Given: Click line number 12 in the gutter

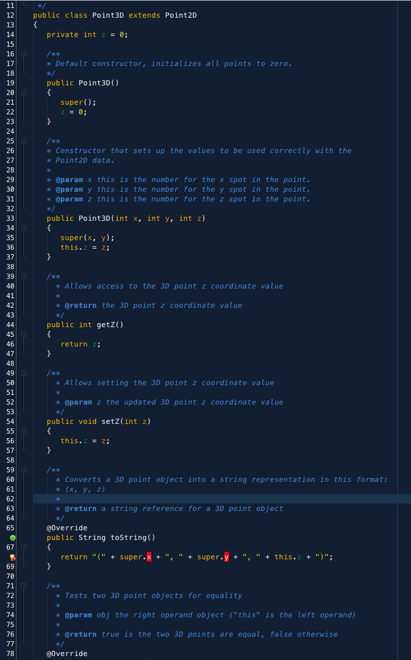Looking at the screenshot, I should [x=10, y=15].
